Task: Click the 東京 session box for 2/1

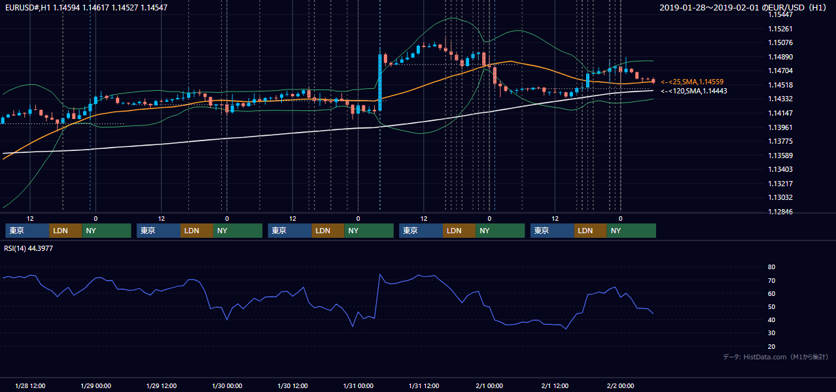Action: (x=552, y=231)
